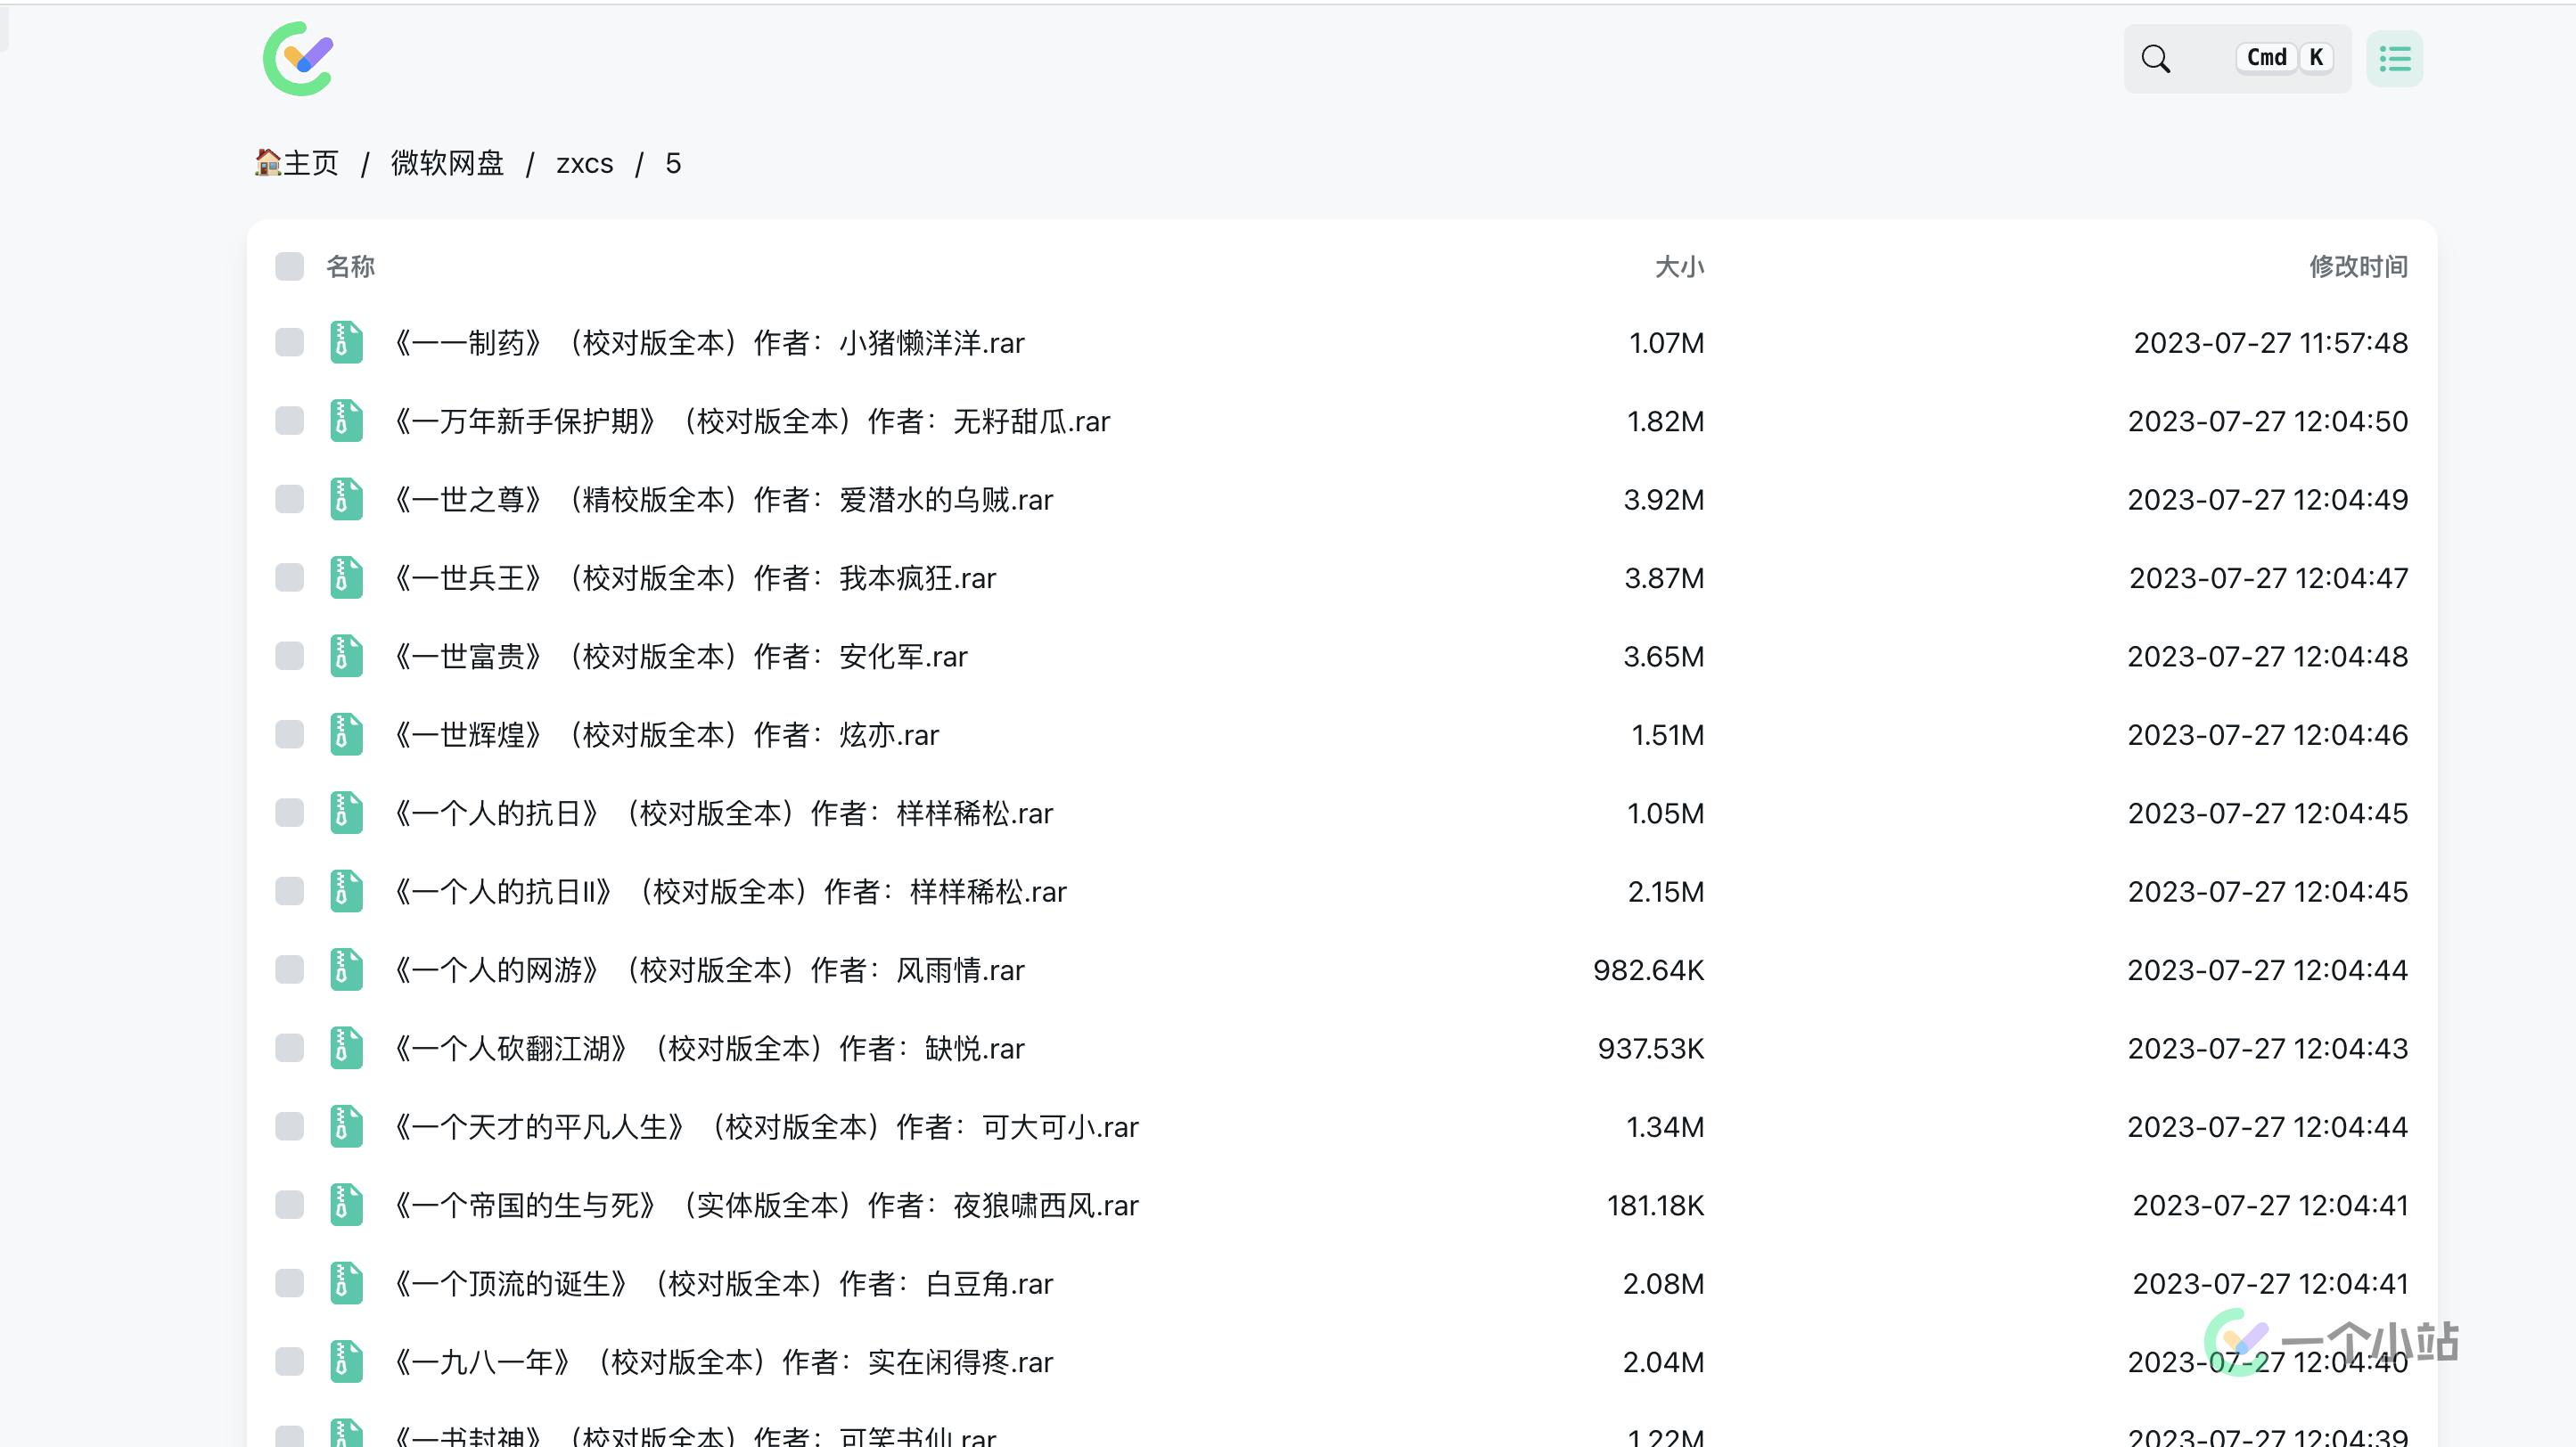Toggle the list view layout icon

click(2394, 59)
